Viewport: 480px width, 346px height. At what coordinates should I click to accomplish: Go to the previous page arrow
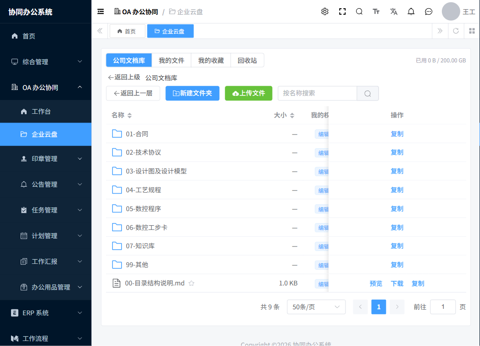[360, 307]
